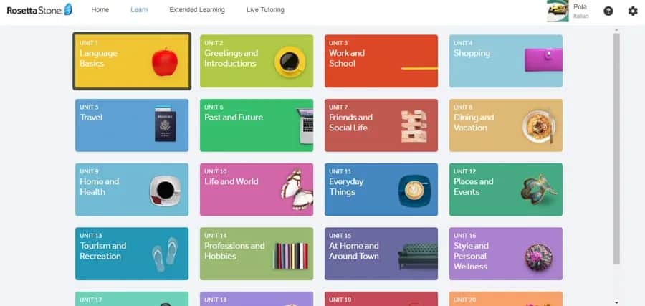645x306 pixels.
Task: Click the scrollbar down arrow
Action: click(x=616, y=302)
